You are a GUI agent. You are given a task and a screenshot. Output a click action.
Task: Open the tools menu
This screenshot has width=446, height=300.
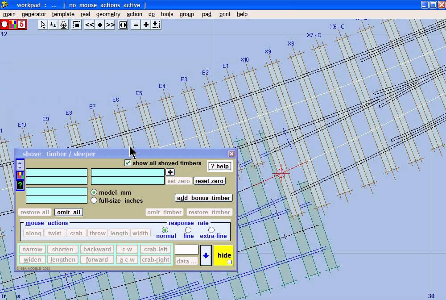click(167, 14)
